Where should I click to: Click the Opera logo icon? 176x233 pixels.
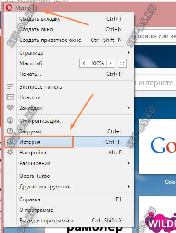point(9,7)
